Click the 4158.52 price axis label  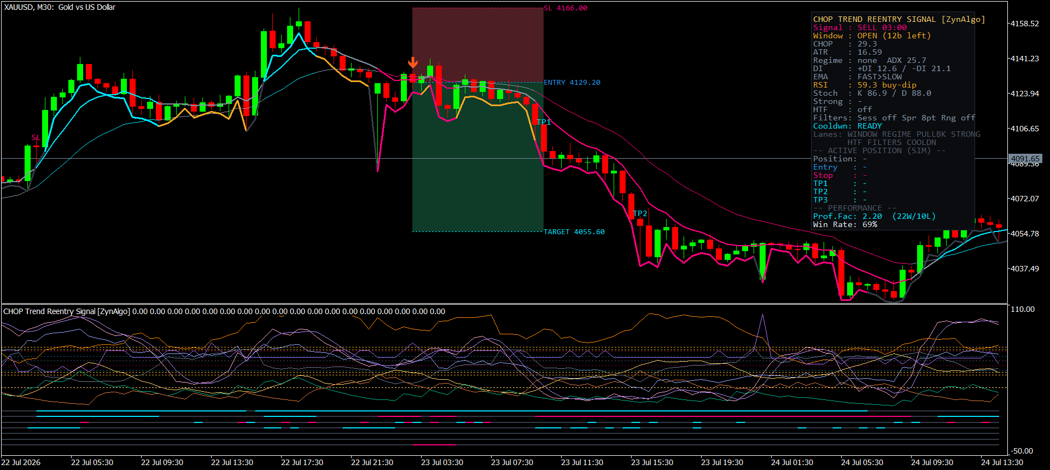coord(1024,24)
